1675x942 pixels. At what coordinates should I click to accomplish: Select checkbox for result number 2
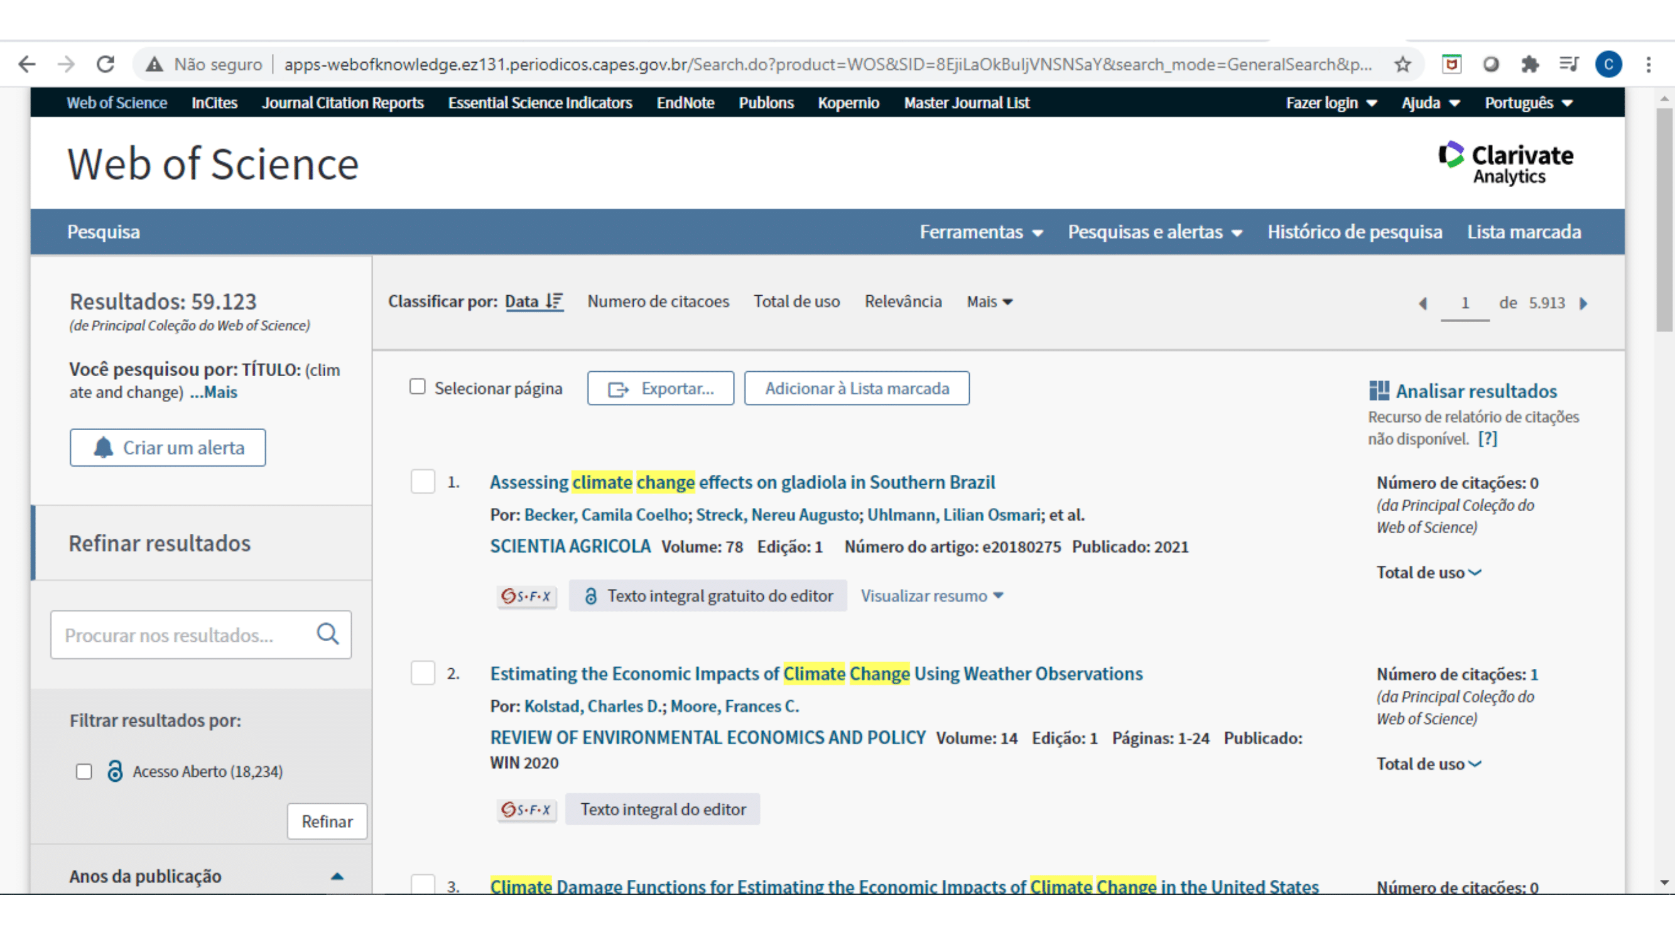coord(423,673)
